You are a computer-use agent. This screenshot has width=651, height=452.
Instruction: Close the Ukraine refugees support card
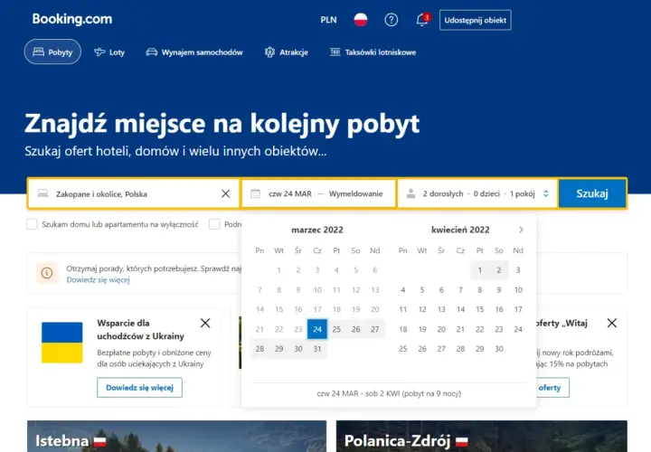(x=205, y=323)
